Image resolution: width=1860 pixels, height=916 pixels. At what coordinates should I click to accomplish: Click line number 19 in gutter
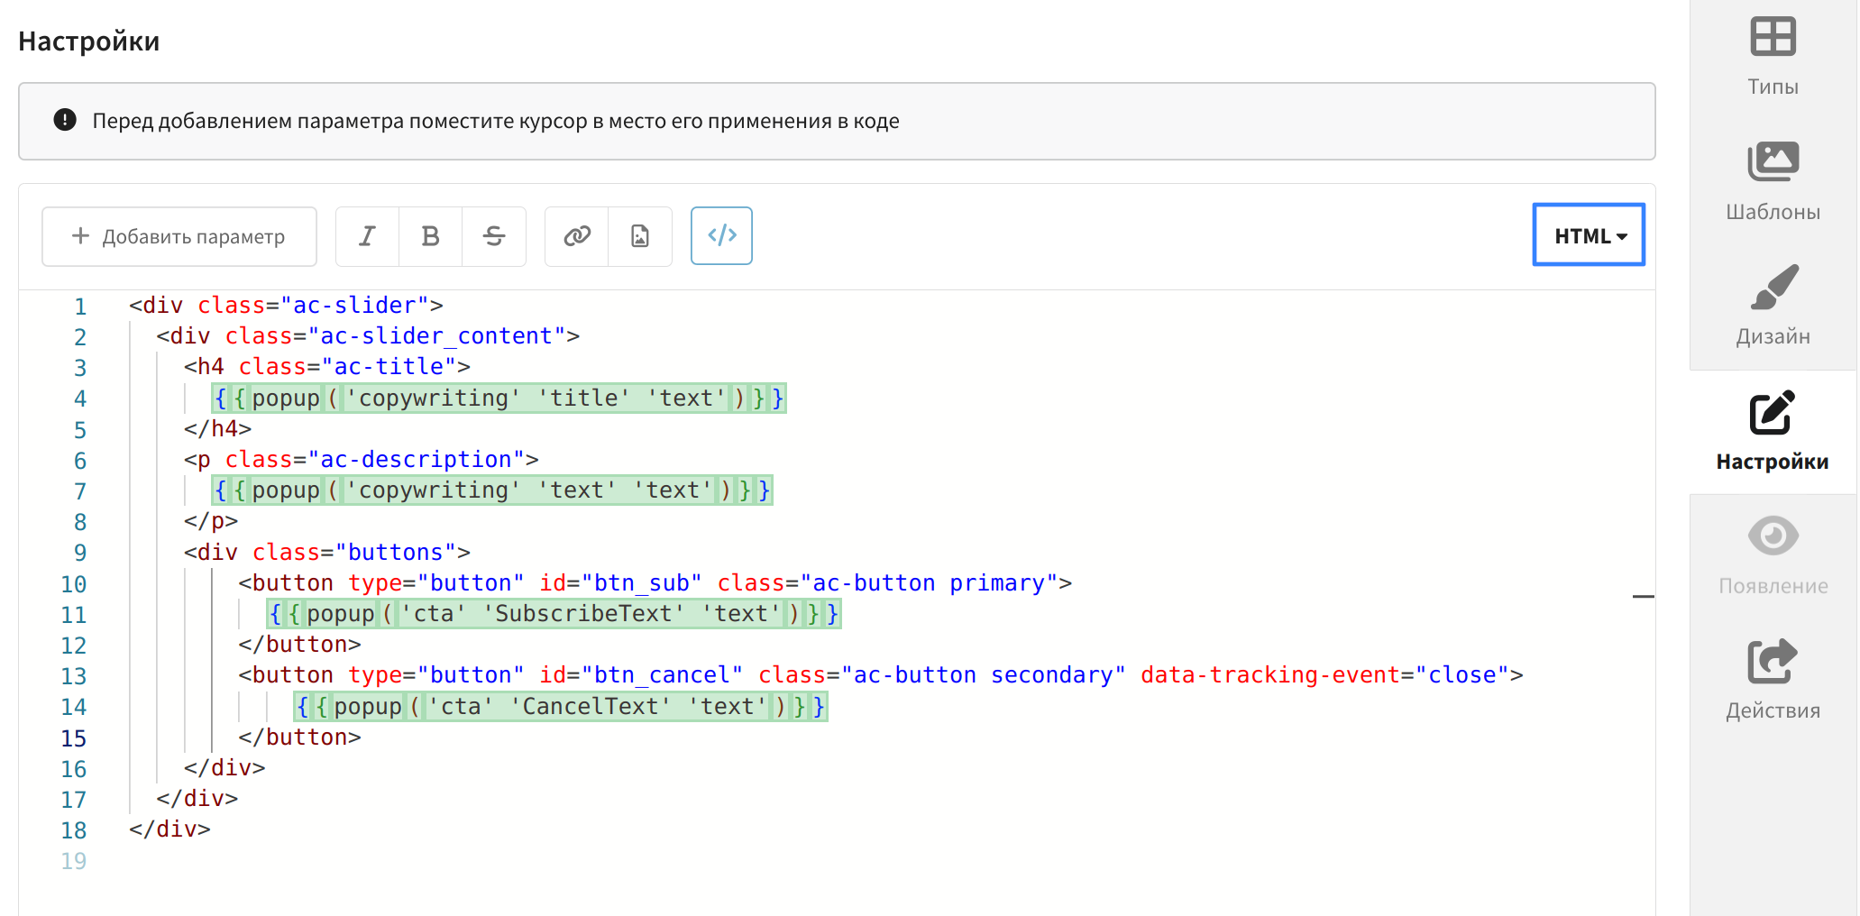74,861
